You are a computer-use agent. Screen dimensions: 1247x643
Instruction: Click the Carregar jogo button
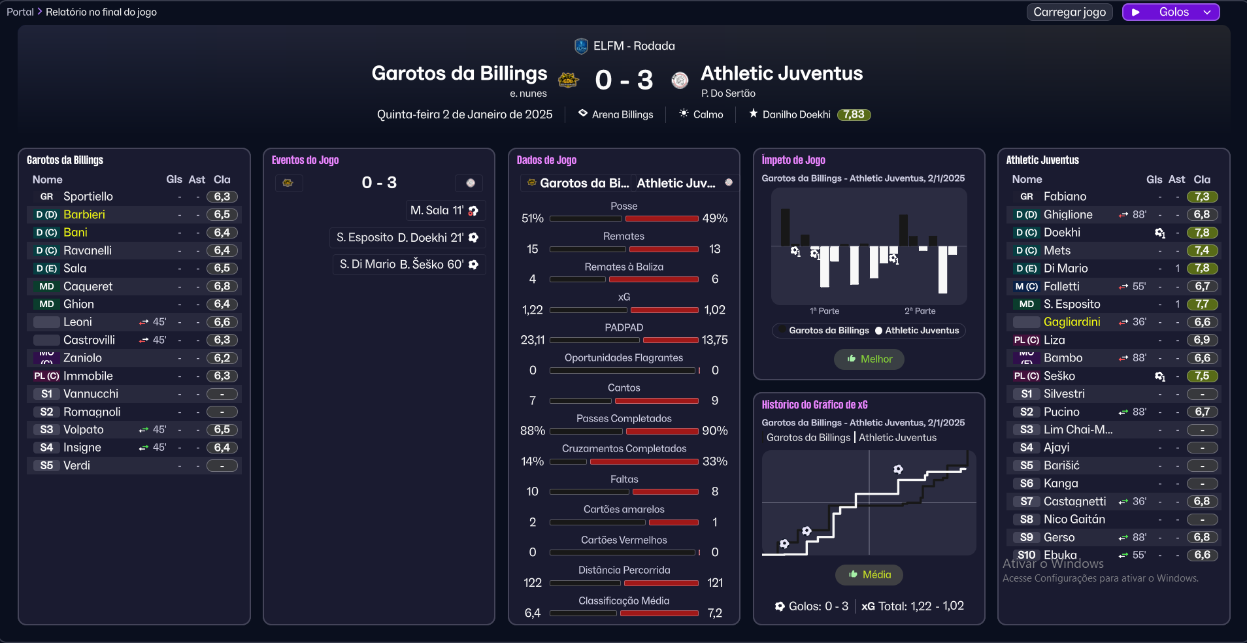1069,12
